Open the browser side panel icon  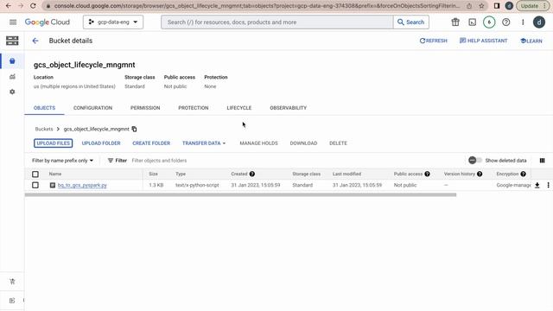[497, 6]
